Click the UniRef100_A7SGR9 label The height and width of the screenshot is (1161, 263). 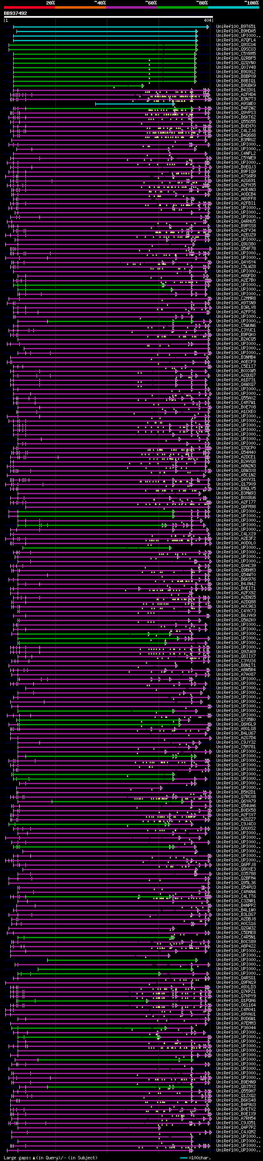236,176
